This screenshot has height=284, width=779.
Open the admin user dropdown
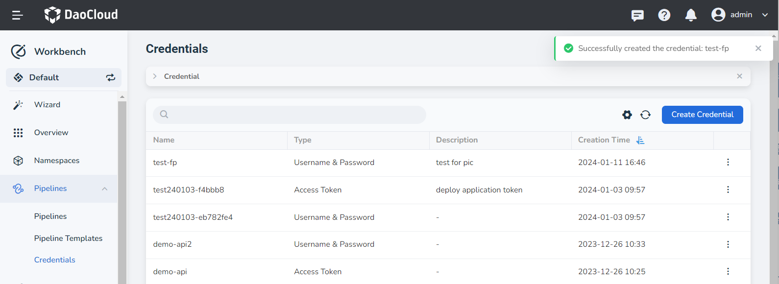pyautogui.click(x=739, y=15)
